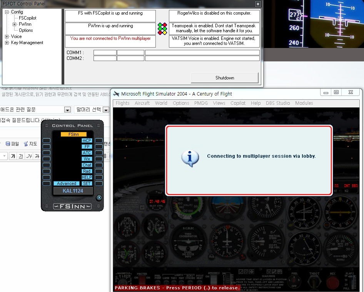Open the Help menu
364x292 pixels.
pyautogui.click(x=255, y=103)
